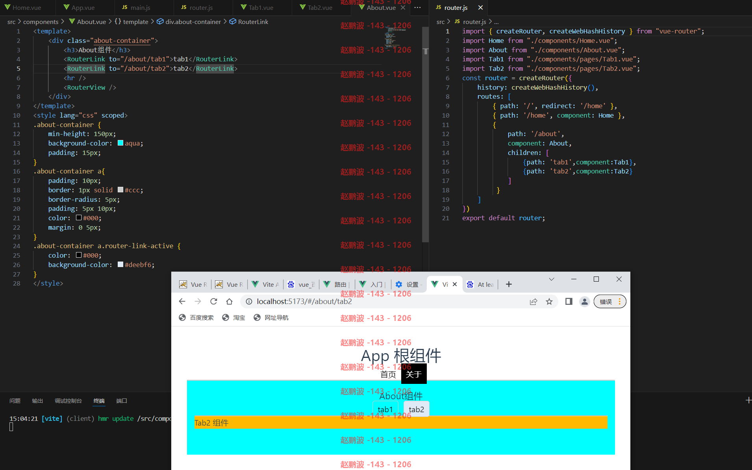Screen dimensions: 752x470
Task: Open the #deebf6 color swatch on line 26
Action: click(x=120, y=265)
